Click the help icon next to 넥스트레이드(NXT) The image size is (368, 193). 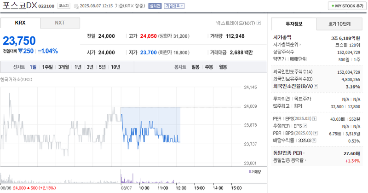click(x=259, y=23)
